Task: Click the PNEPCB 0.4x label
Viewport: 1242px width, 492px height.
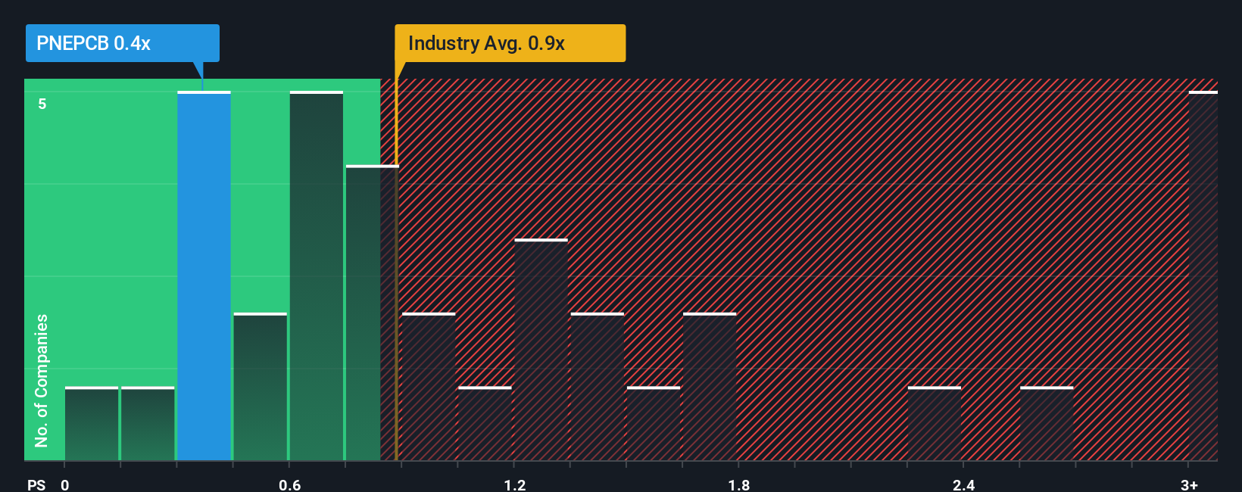Action: [122, 43]
